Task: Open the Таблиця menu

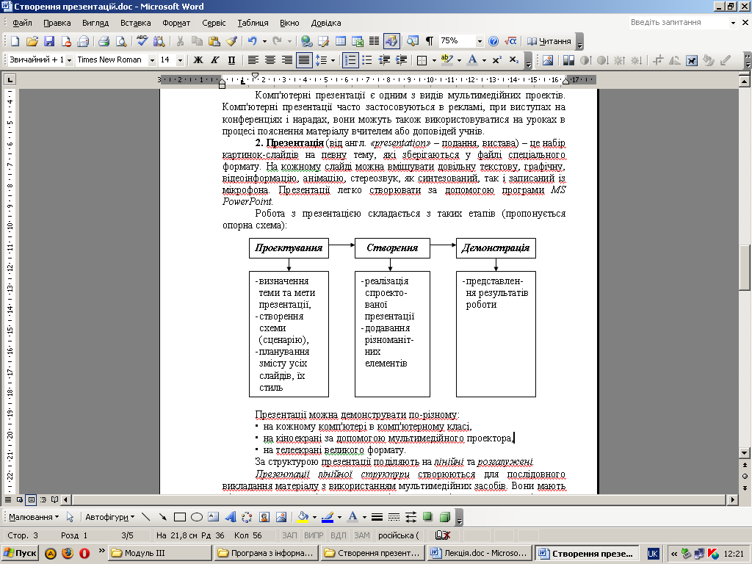Action: tap(253, 23)
